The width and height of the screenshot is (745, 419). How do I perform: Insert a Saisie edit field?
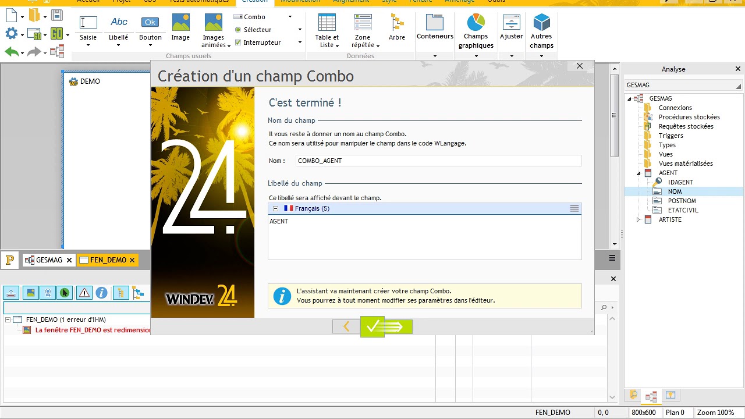coord(88,27)
